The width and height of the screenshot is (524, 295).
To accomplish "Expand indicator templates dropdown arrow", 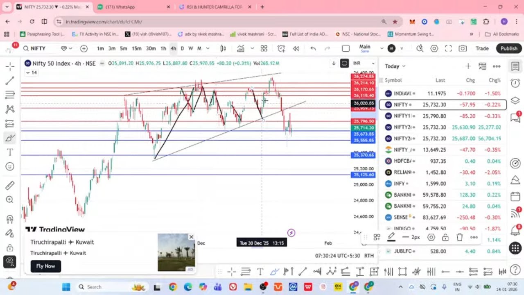I will [252, 48].
